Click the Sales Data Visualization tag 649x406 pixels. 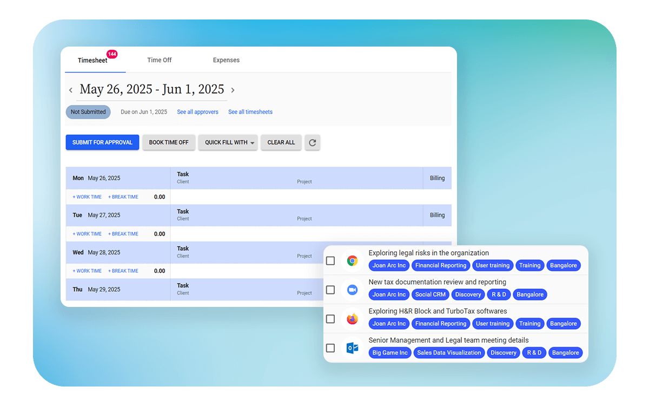tap(449, 352)
